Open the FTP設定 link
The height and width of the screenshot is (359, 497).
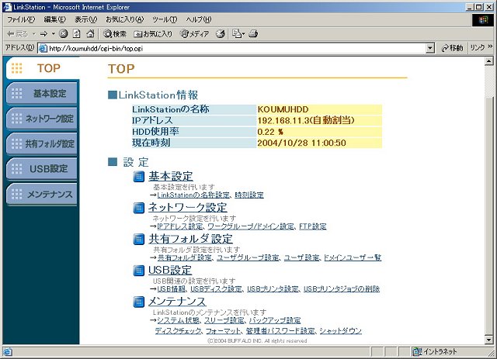(x=312, y=226)
